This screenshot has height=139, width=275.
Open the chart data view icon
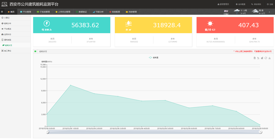pos(254,58)
